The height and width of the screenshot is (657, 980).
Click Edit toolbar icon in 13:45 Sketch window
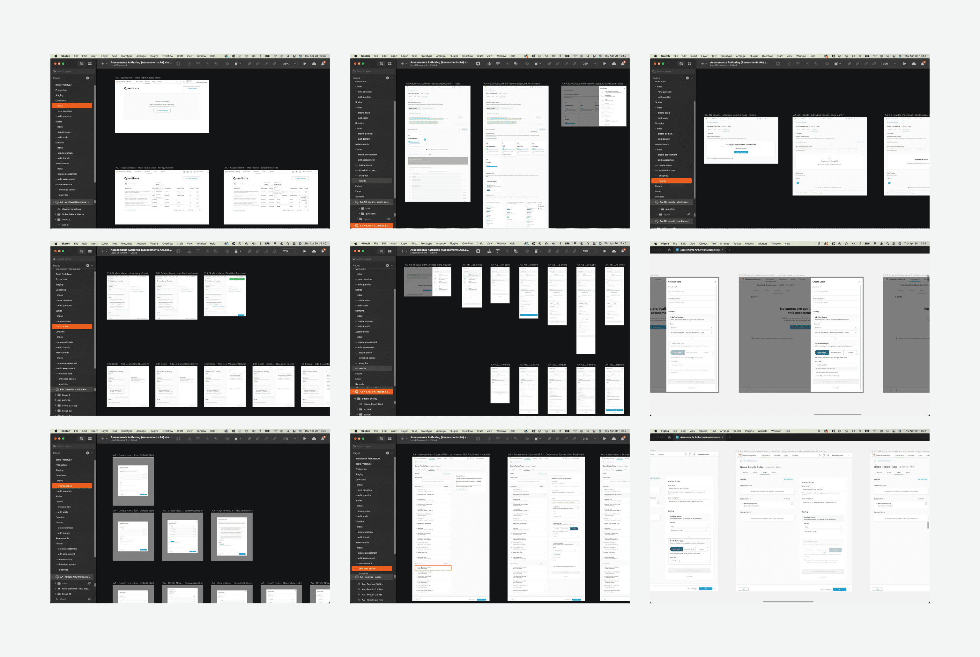pyautogui.click(x=528, y=251)
